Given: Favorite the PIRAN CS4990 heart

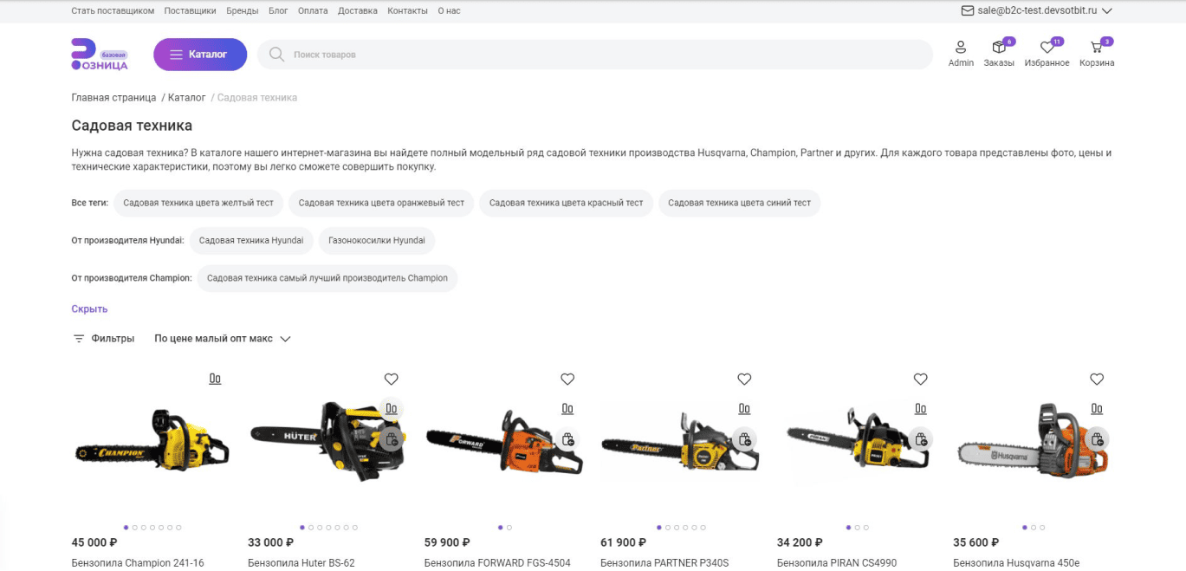Looking at the screenshot, I should (921, 379).
